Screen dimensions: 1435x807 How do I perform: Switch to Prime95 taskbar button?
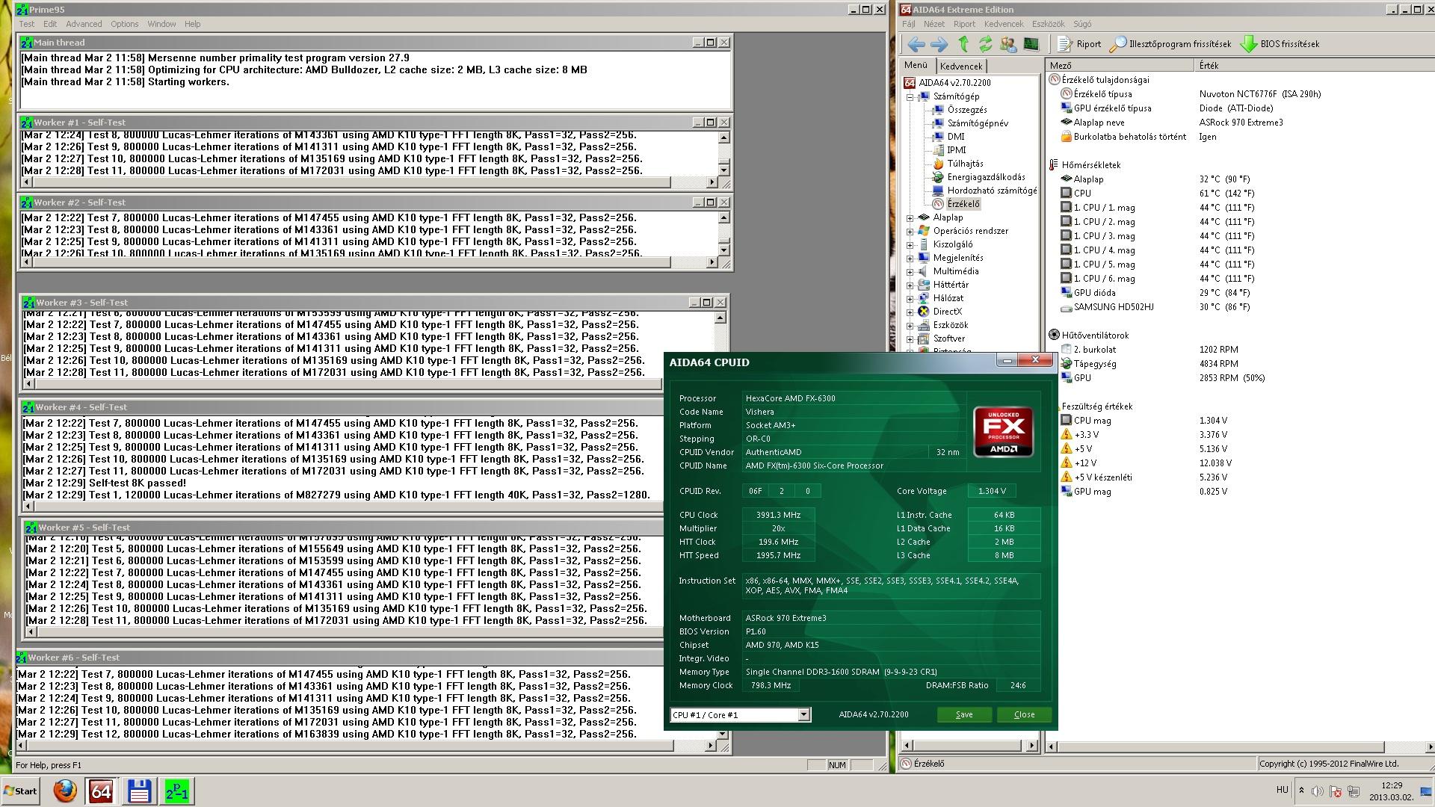point(177,791)
